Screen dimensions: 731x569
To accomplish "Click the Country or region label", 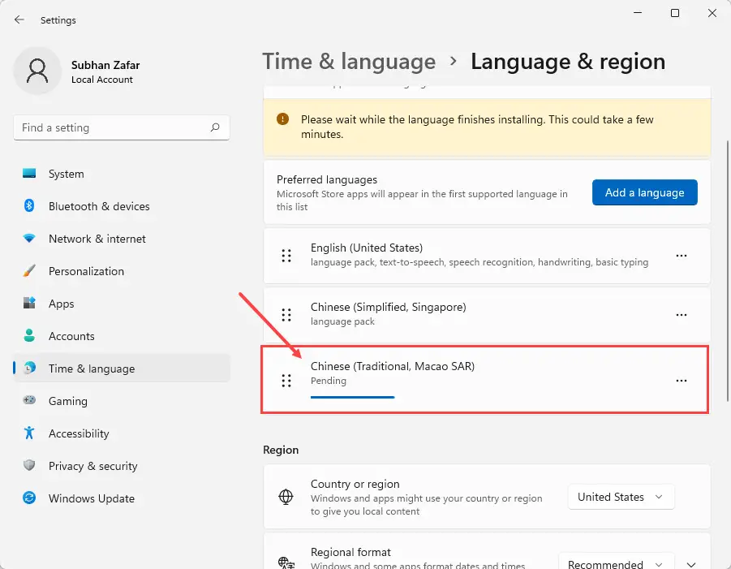I will pyautogui.click(x=355, y=484).
